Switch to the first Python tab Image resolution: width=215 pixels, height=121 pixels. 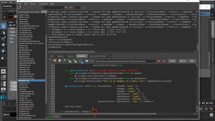[60, 56]
